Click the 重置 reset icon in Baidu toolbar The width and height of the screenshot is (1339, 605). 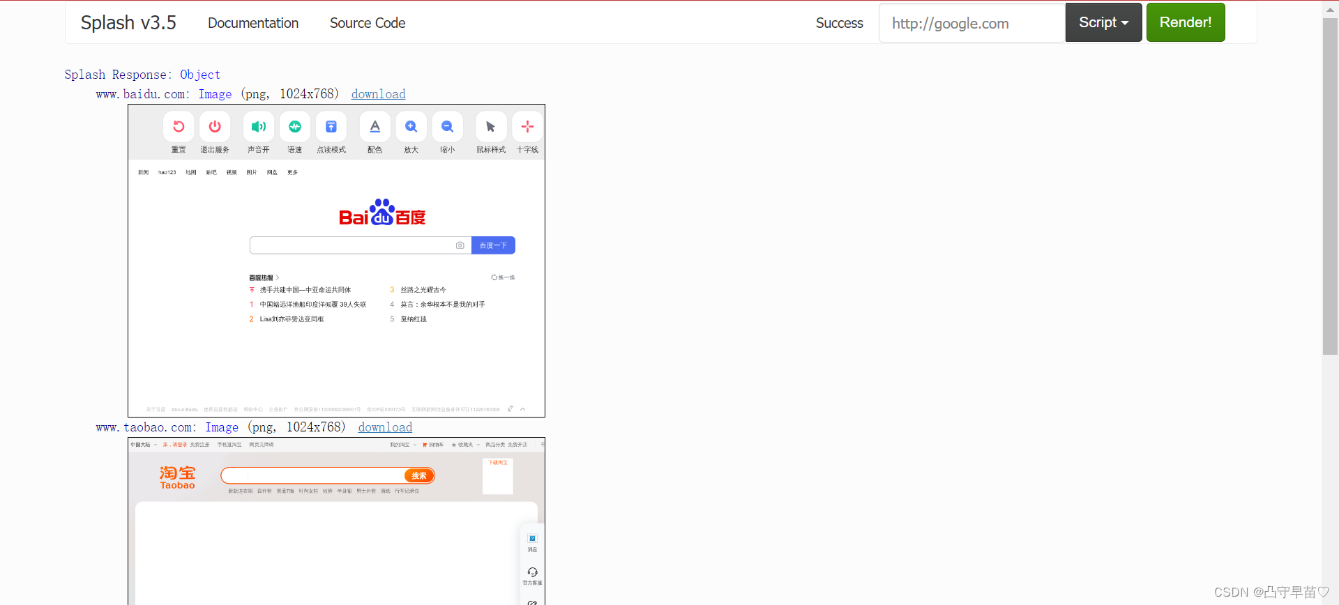click(x=179, y=127)
